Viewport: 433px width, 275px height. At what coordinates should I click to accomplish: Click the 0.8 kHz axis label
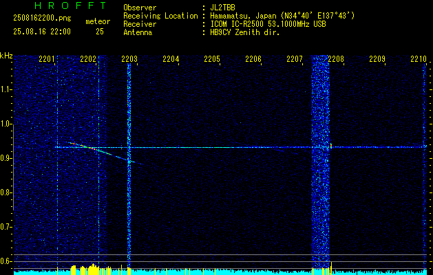[x=6, y=192]
